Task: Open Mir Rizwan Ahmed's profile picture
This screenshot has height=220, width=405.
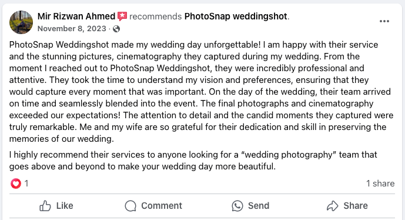Action: tap(21, 22)
